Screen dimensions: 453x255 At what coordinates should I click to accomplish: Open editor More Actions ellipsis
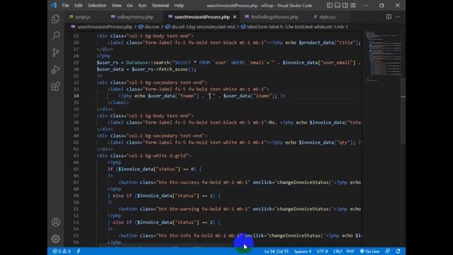point(398,17)
